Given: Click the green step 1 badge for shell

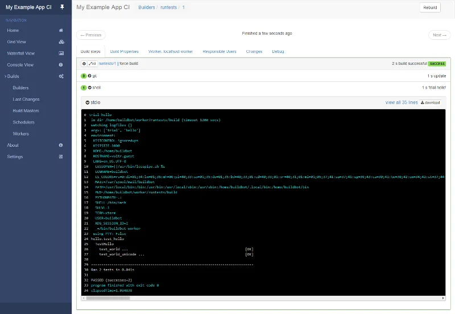Looking at the screenshot, I should tap(84, 88).
